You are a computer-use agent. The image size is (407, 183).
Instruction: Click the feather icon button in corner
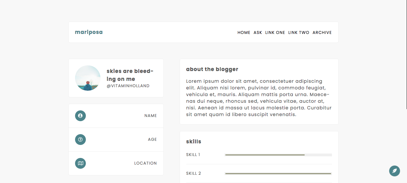[395, 171]
